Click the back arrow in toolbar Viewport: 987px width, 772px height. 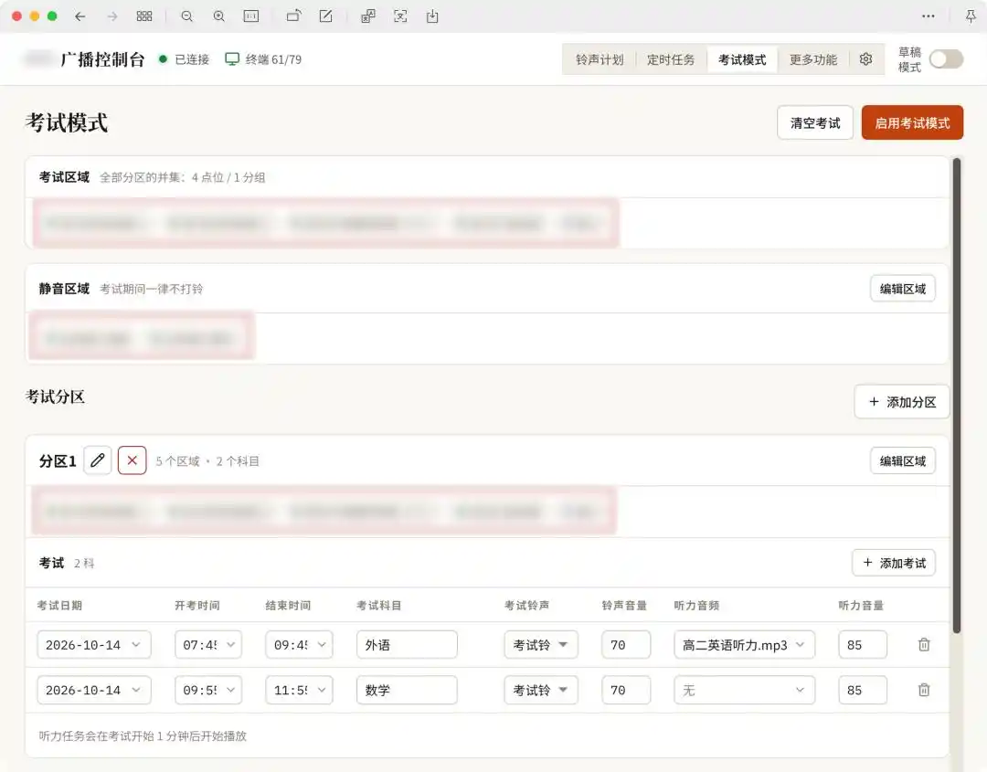80,16
